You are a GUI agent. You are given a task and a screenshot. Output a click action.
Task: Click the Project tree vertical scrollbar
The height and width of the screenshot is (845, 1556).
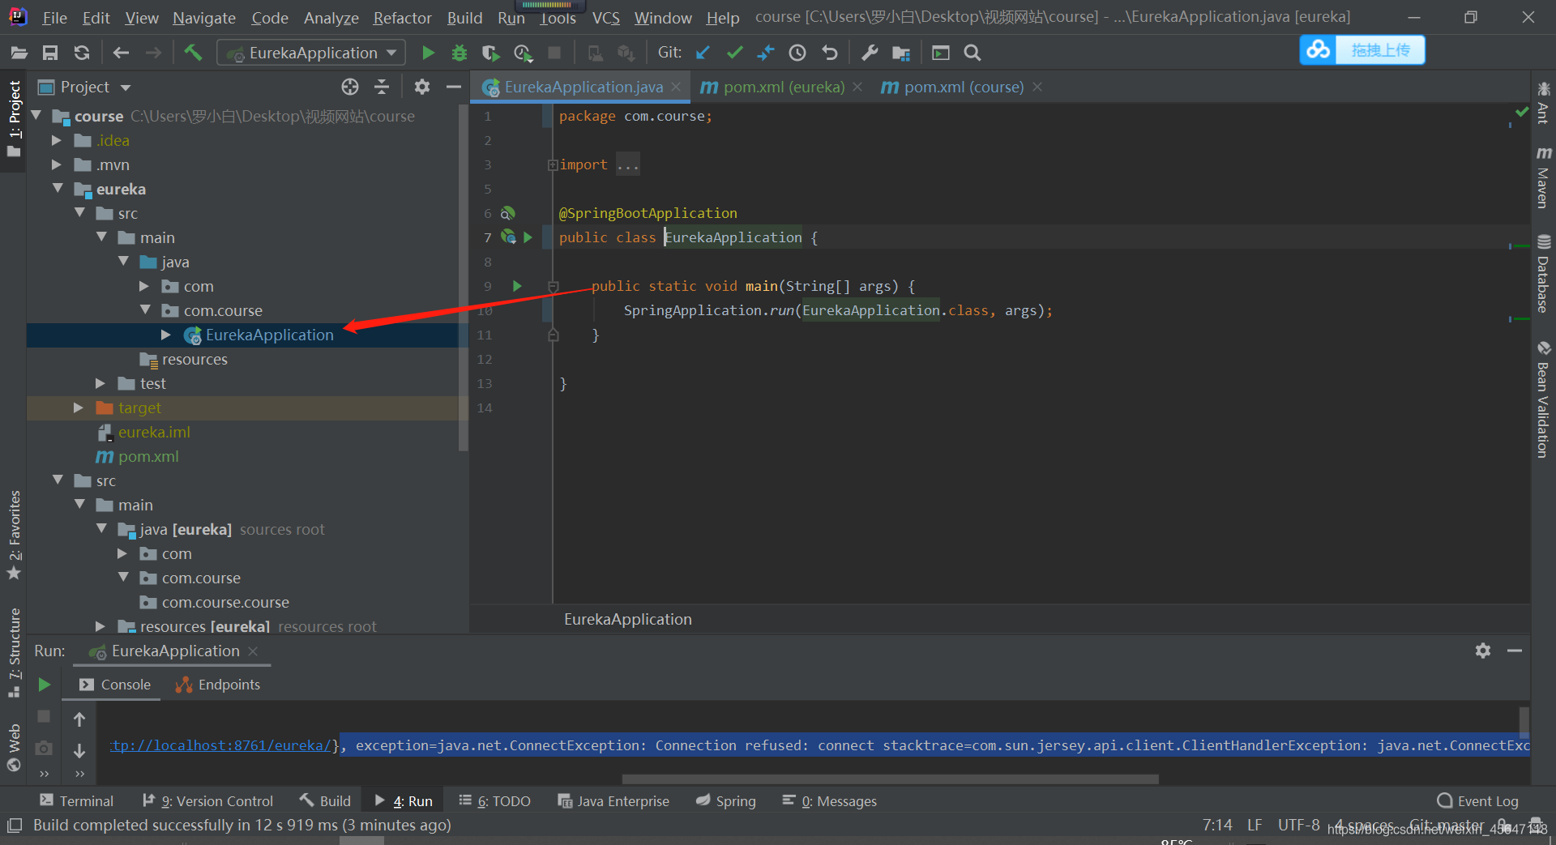(463, 278)
